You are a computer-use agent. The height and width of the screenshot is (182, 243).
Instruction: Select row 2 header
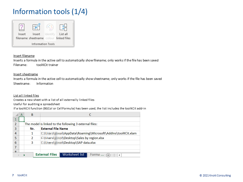[x=16, y=124]
